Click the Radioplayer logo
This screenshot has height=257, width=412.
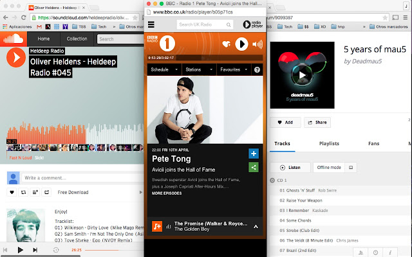[253, 24]
